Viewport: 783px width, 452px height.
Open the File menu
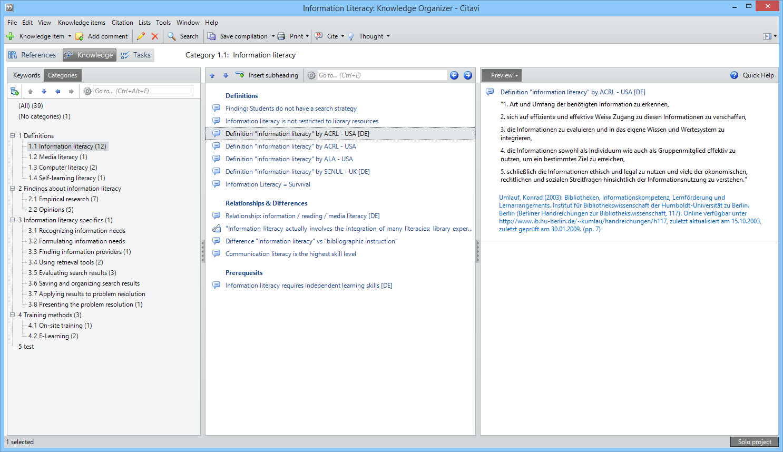12,23
